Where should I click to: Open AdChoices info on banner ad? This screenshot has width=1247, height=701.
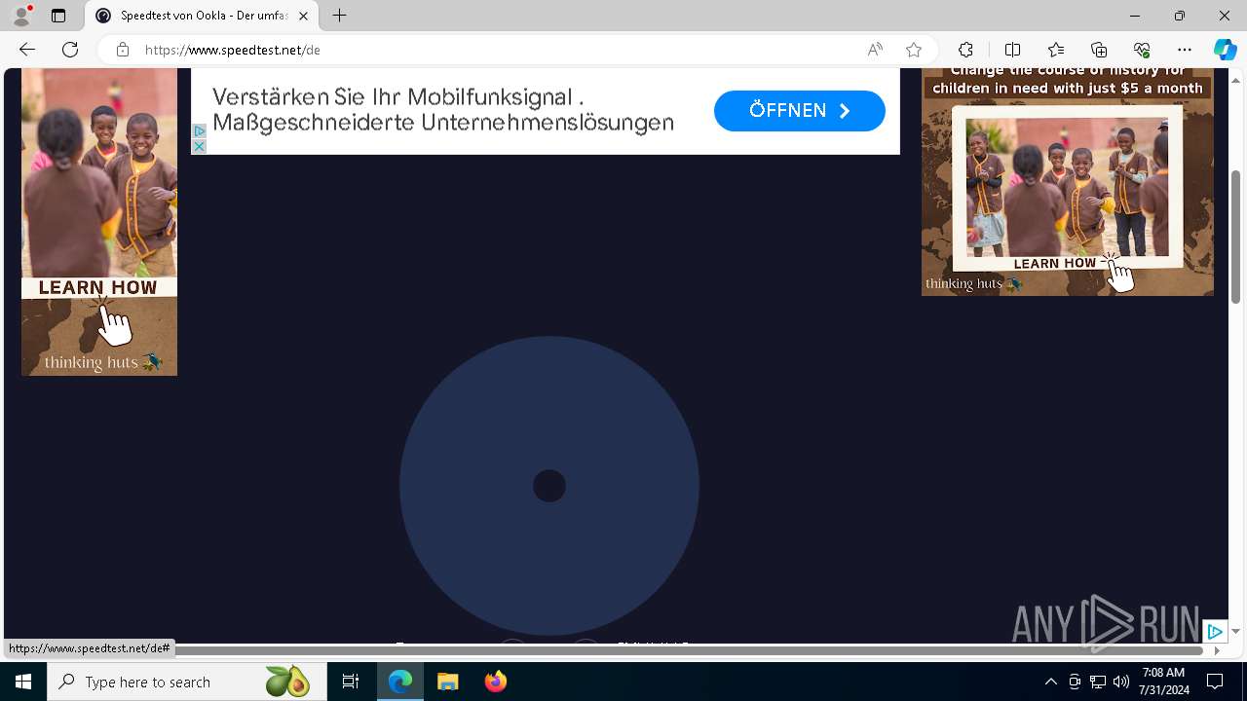coord(199,130)
